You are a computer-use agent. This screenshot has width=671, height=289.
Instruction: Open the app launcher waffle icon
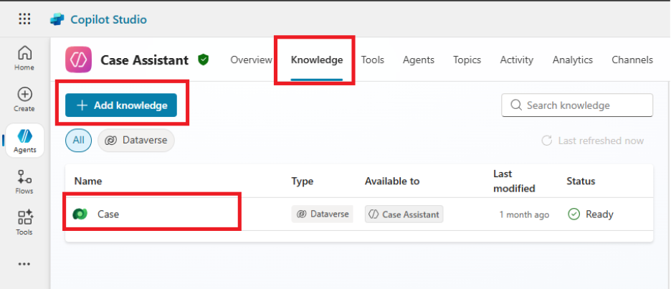(24, 19)
